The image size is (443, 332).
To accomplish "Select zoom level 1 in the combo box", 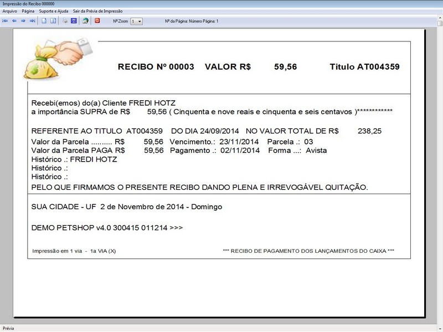I will point(135,22).
